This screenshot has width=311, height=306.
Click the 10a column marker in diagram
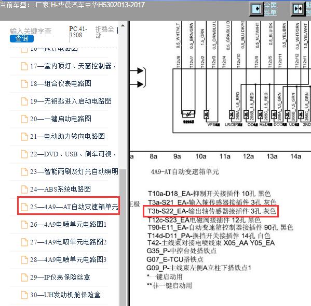tap(201, 156)
